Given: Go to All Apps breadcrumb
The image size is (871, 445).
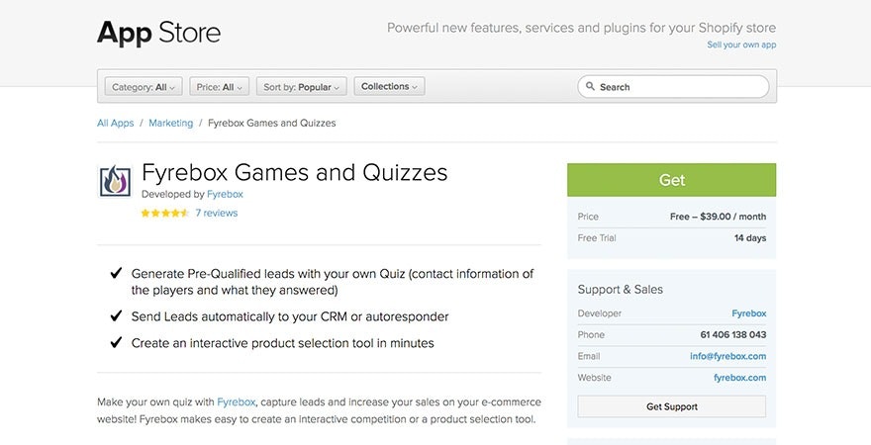Looking at the screenshot, I should (x=115, y=124).
